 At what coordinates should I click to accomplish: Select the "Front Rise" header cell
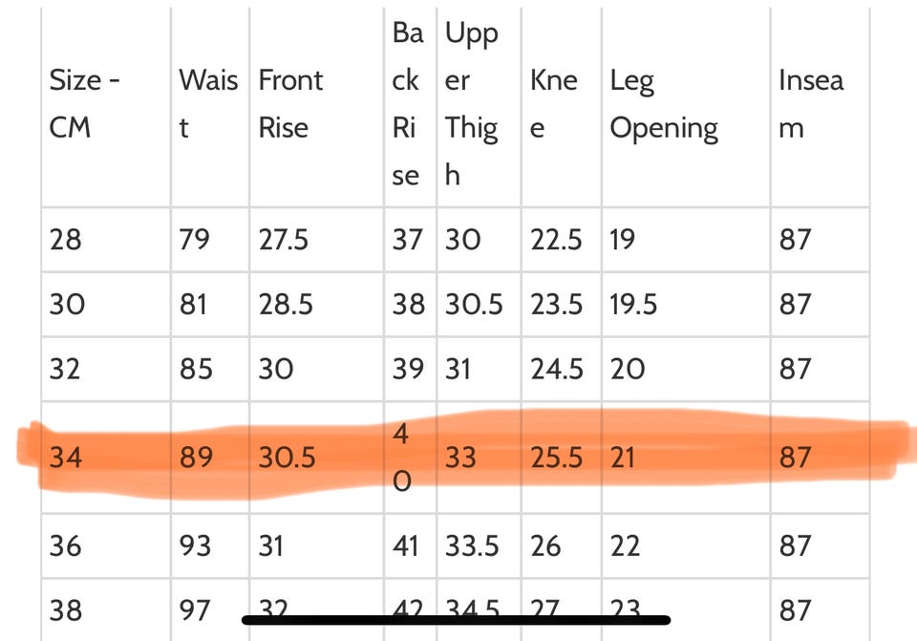pyautogui.click(x=291, y=103)
